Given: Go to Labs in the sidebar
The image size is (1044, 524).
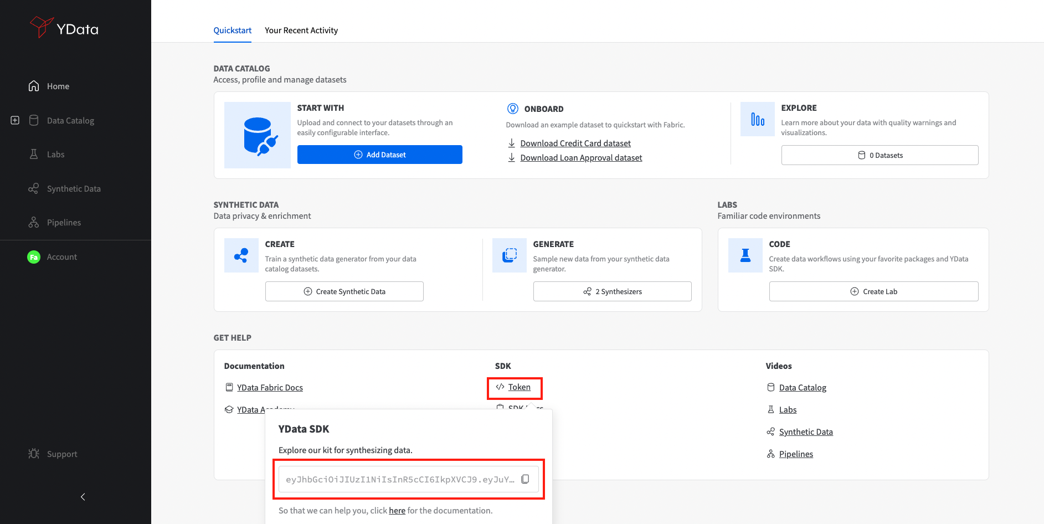Looking at the screenshot, I should 55,155.
